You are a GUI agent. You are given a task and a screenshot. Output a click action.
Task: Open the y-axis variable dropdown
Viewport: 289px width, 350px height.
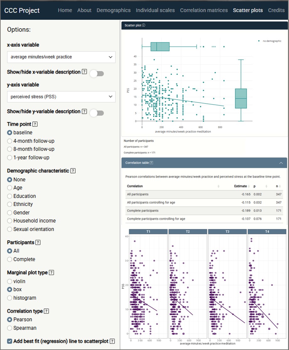point(61,97)
